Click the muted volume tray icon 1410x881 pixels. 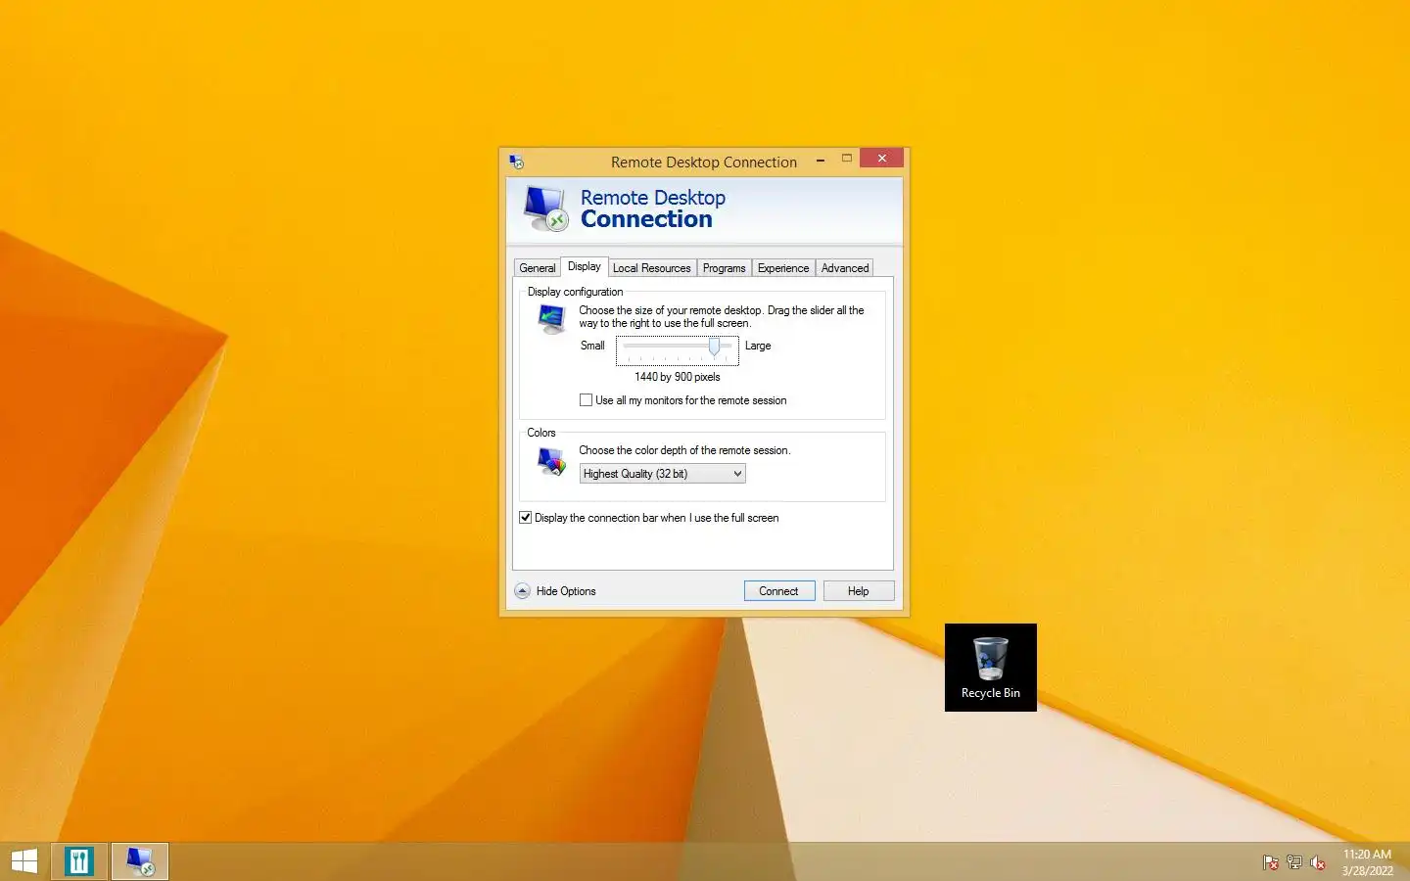(x=1318, y=862)
